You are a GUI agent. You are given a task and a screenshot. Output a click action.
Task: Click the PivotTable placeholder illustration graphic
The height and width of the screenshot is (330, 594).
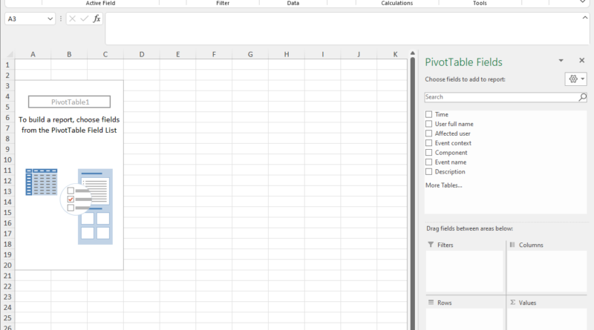[69, 206]
